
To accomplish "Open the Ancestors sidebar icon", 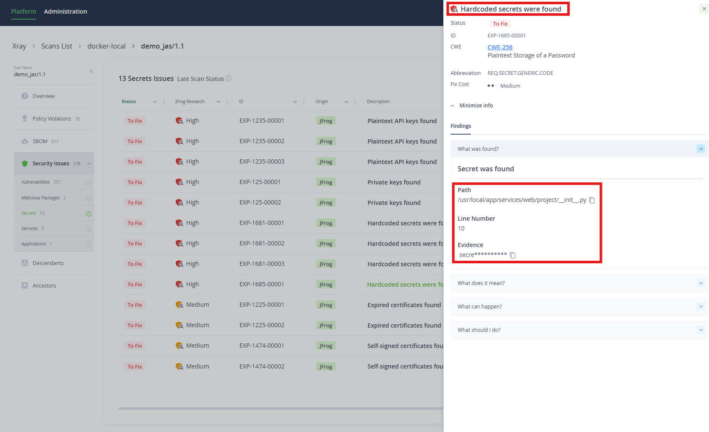I will (x=25, y=285).
